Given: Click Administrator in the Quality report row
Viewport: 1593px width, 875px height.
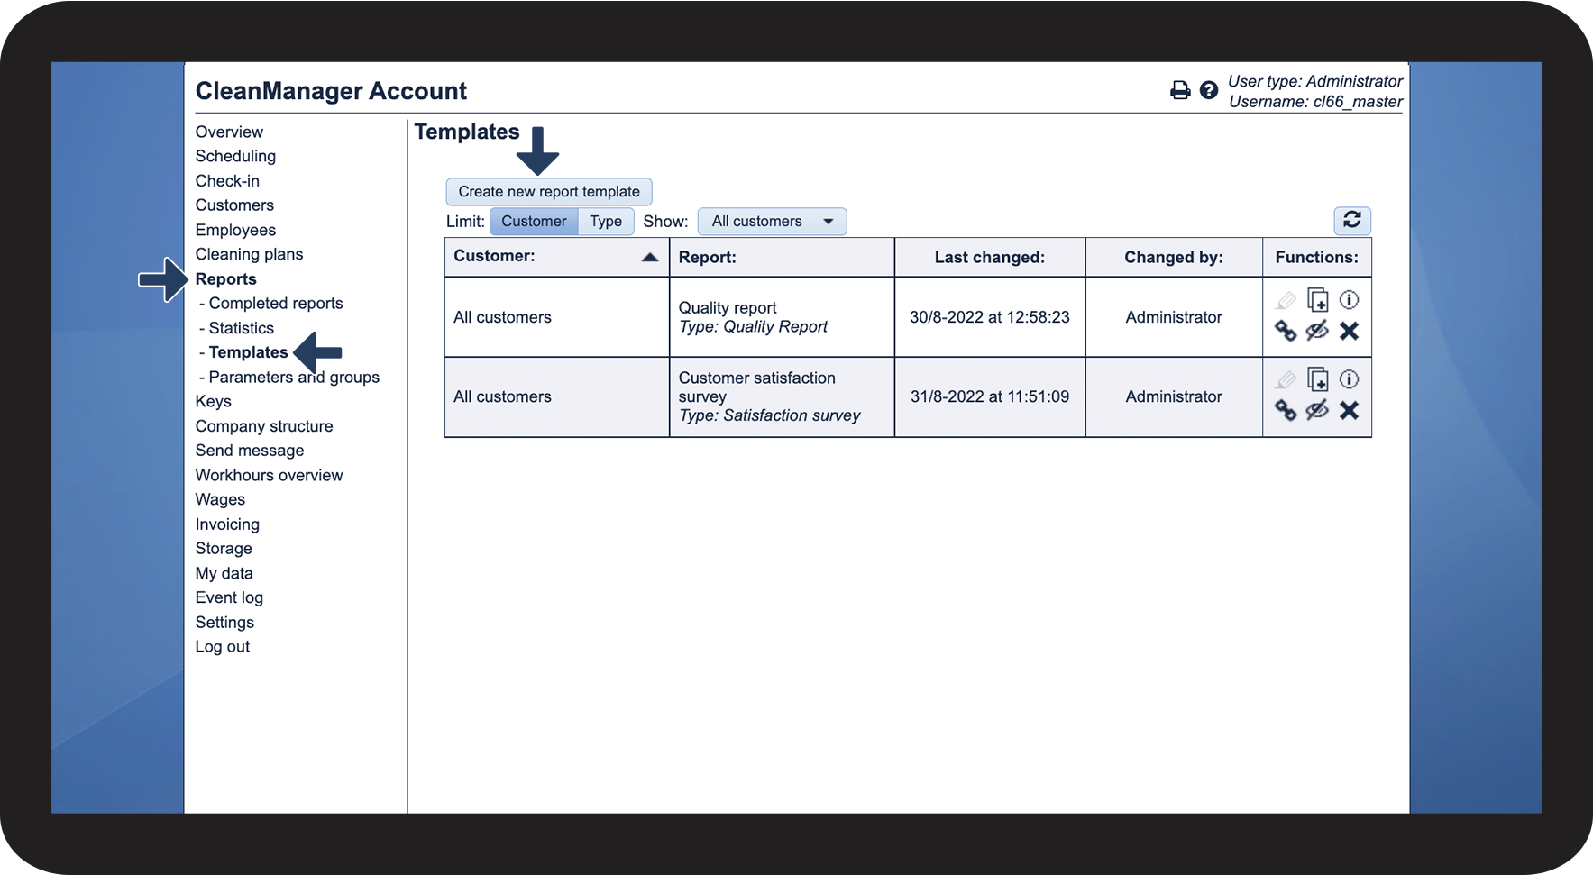Looking at the screenshot, I should (1174, 317).
